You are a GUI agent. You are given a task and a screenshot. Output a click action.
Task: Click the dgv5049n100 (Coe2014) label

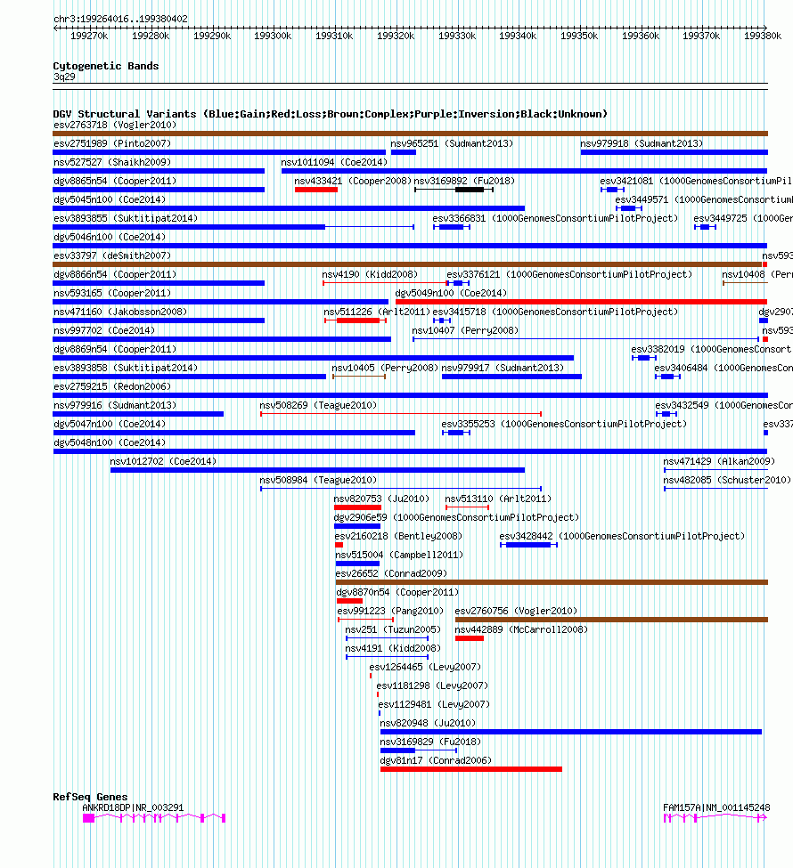coord(451,294)
